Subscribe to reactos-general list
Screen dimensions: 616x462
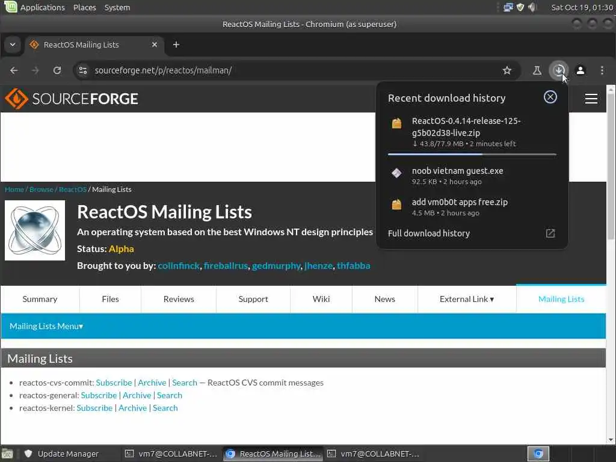tap(99, 395)
